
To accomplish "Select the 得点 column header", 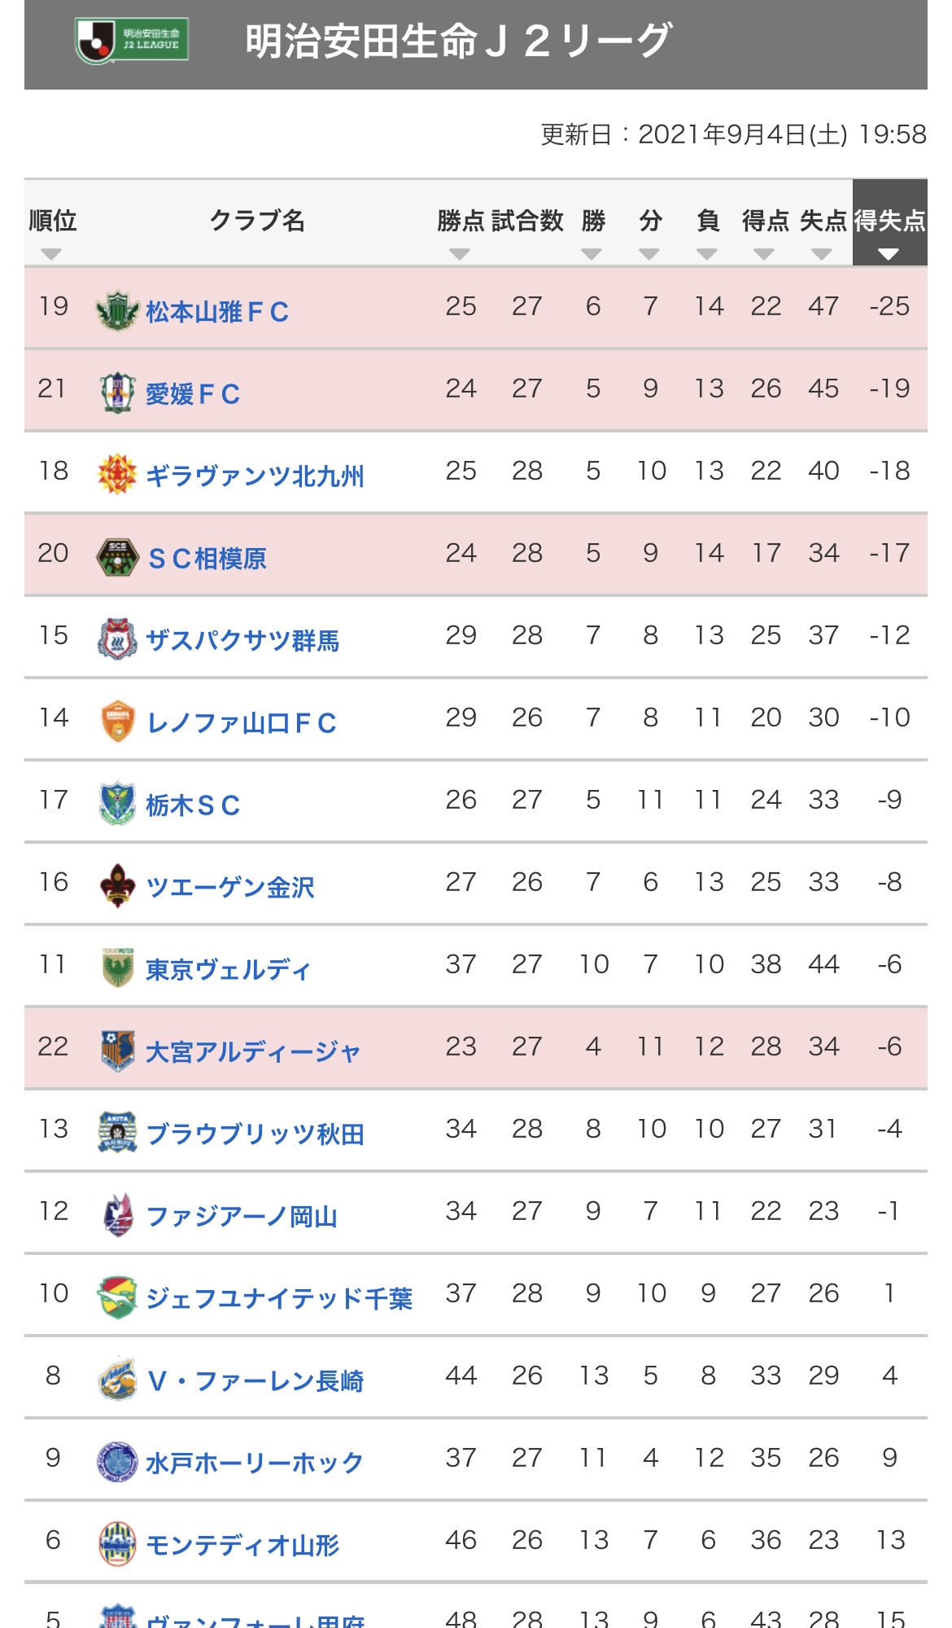I will [765, 221].
